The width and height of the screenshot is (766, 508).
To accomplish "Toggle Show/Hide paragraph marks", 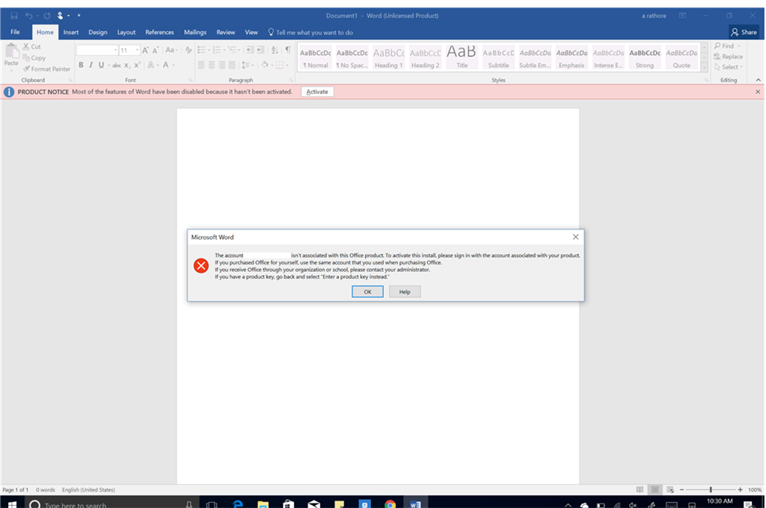I will point(288,50).
